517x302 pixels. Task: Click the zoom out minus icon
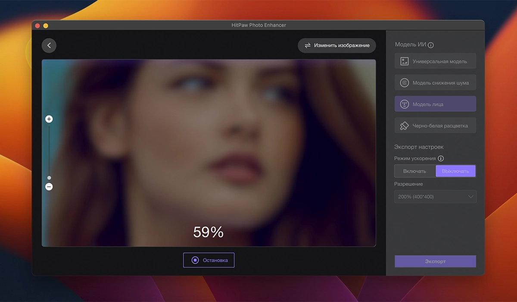click(x=49, y=187)
